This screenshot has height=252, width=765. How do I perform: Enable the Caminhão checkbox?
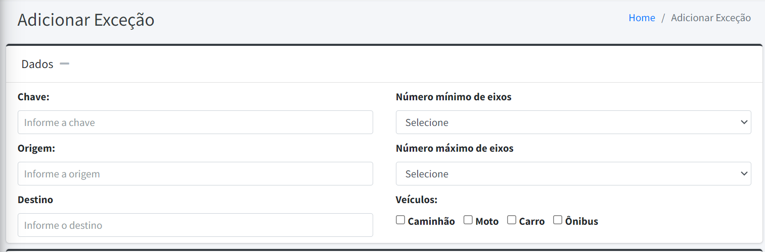click(x=400, y=220)
